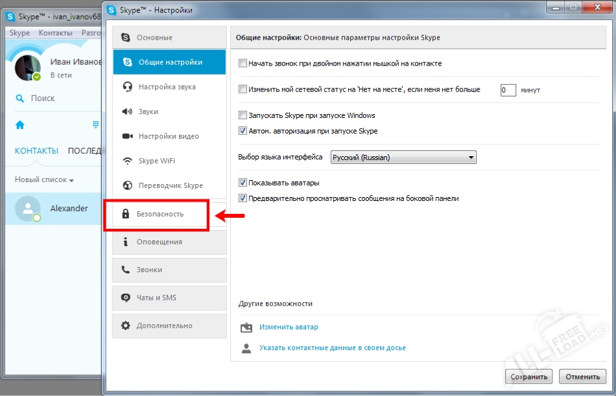The width and height of the screenshot is (616, 396).
Task: Open the Контакты menu in menu bar
Action: (55, 33)
